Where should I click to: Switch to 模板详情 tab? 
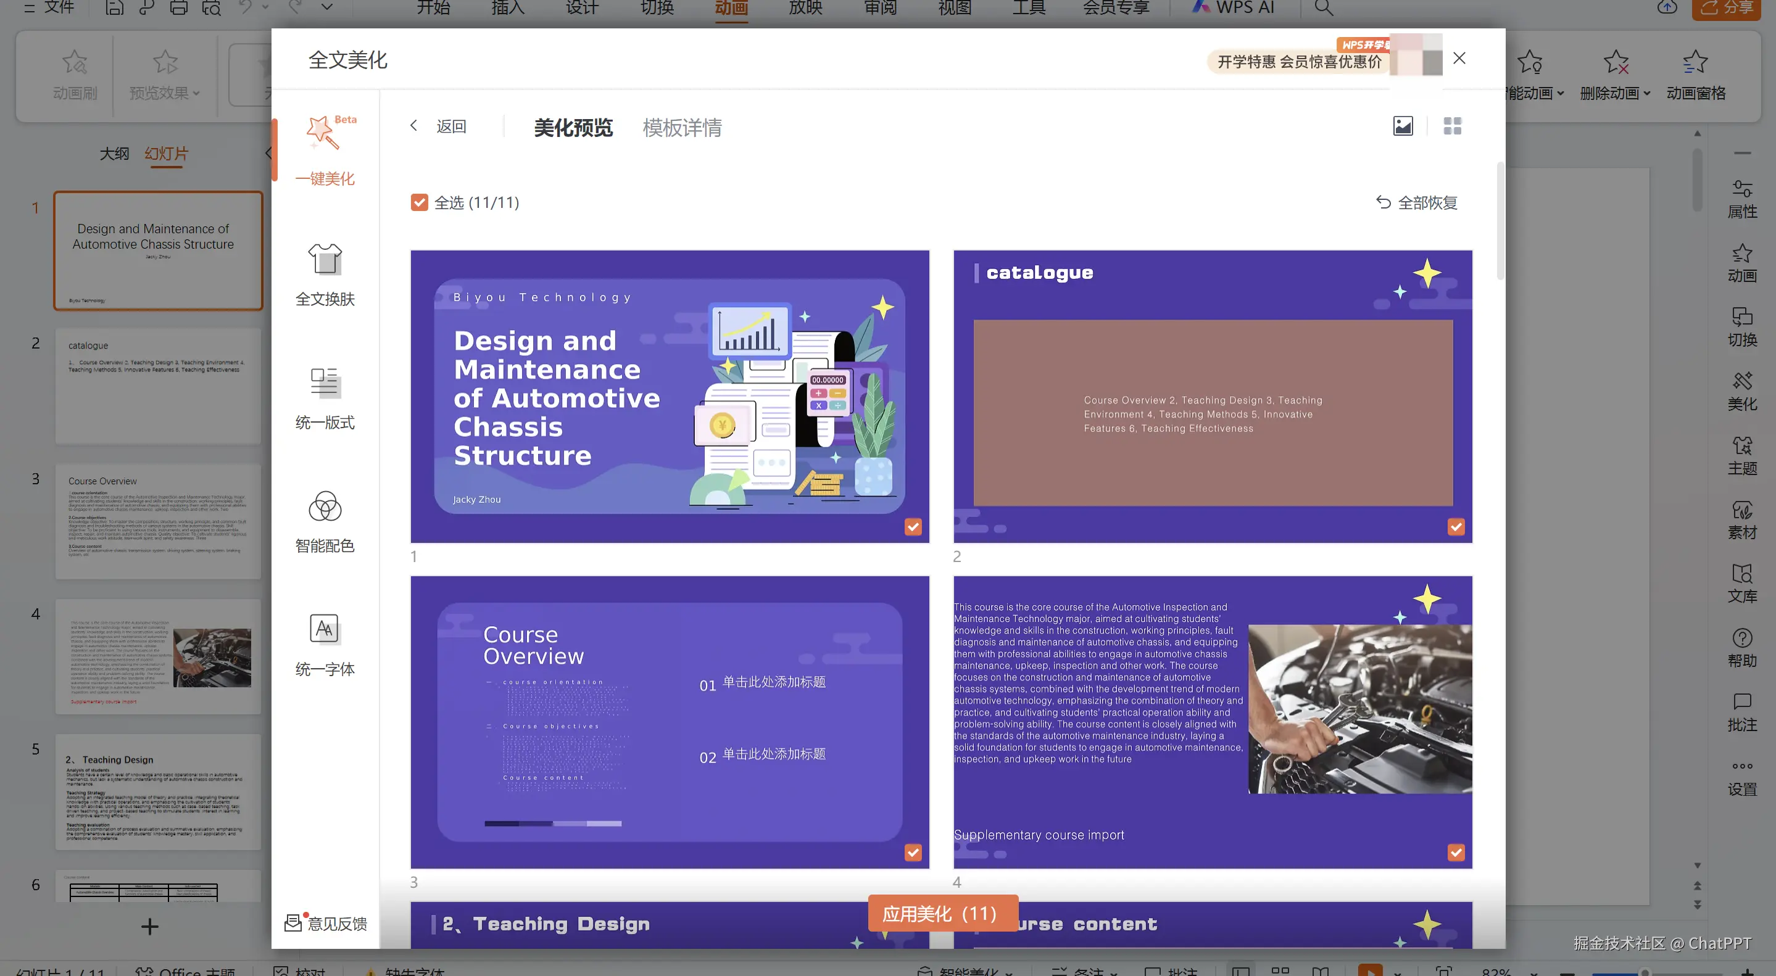[x=682, y=128]
